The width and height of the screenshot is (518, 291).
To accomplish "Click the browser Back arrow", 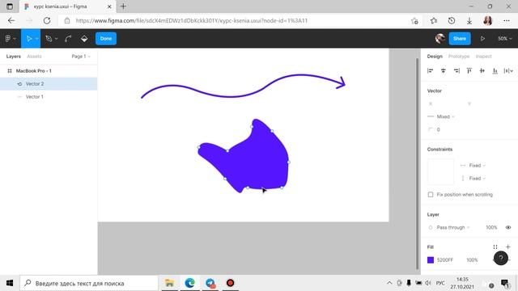I will point(11,20).
